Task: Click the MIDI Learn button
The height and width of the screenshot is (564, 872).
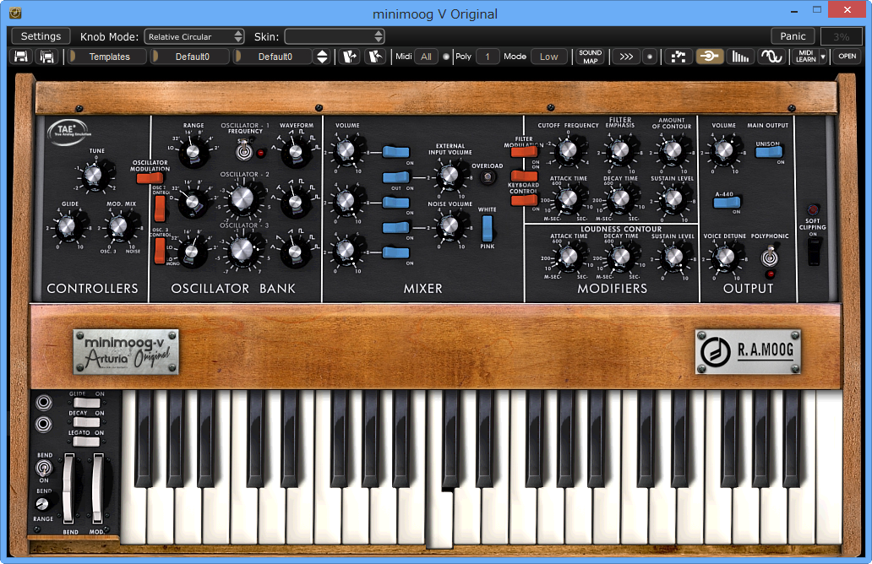Action: click(805, 57)
